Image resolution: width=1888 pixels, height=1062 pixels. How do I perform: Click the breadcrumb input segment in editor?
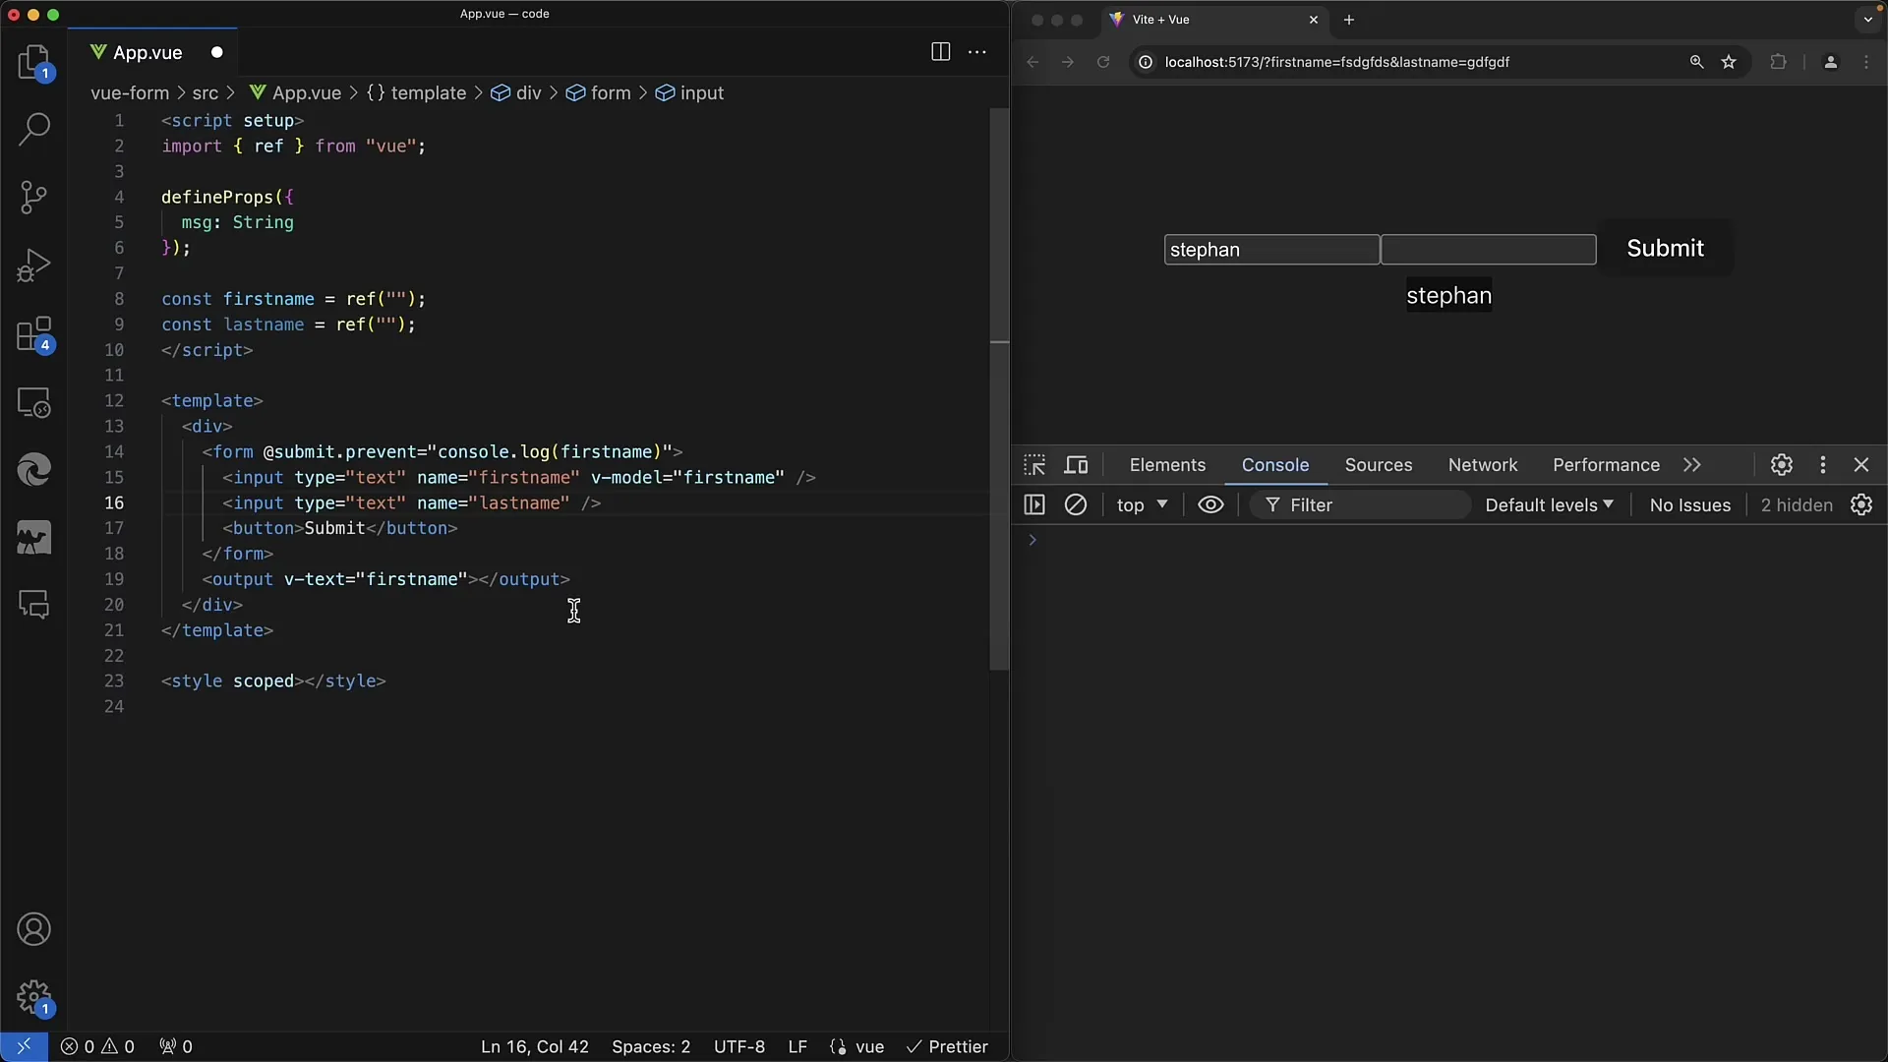(701, 92)
